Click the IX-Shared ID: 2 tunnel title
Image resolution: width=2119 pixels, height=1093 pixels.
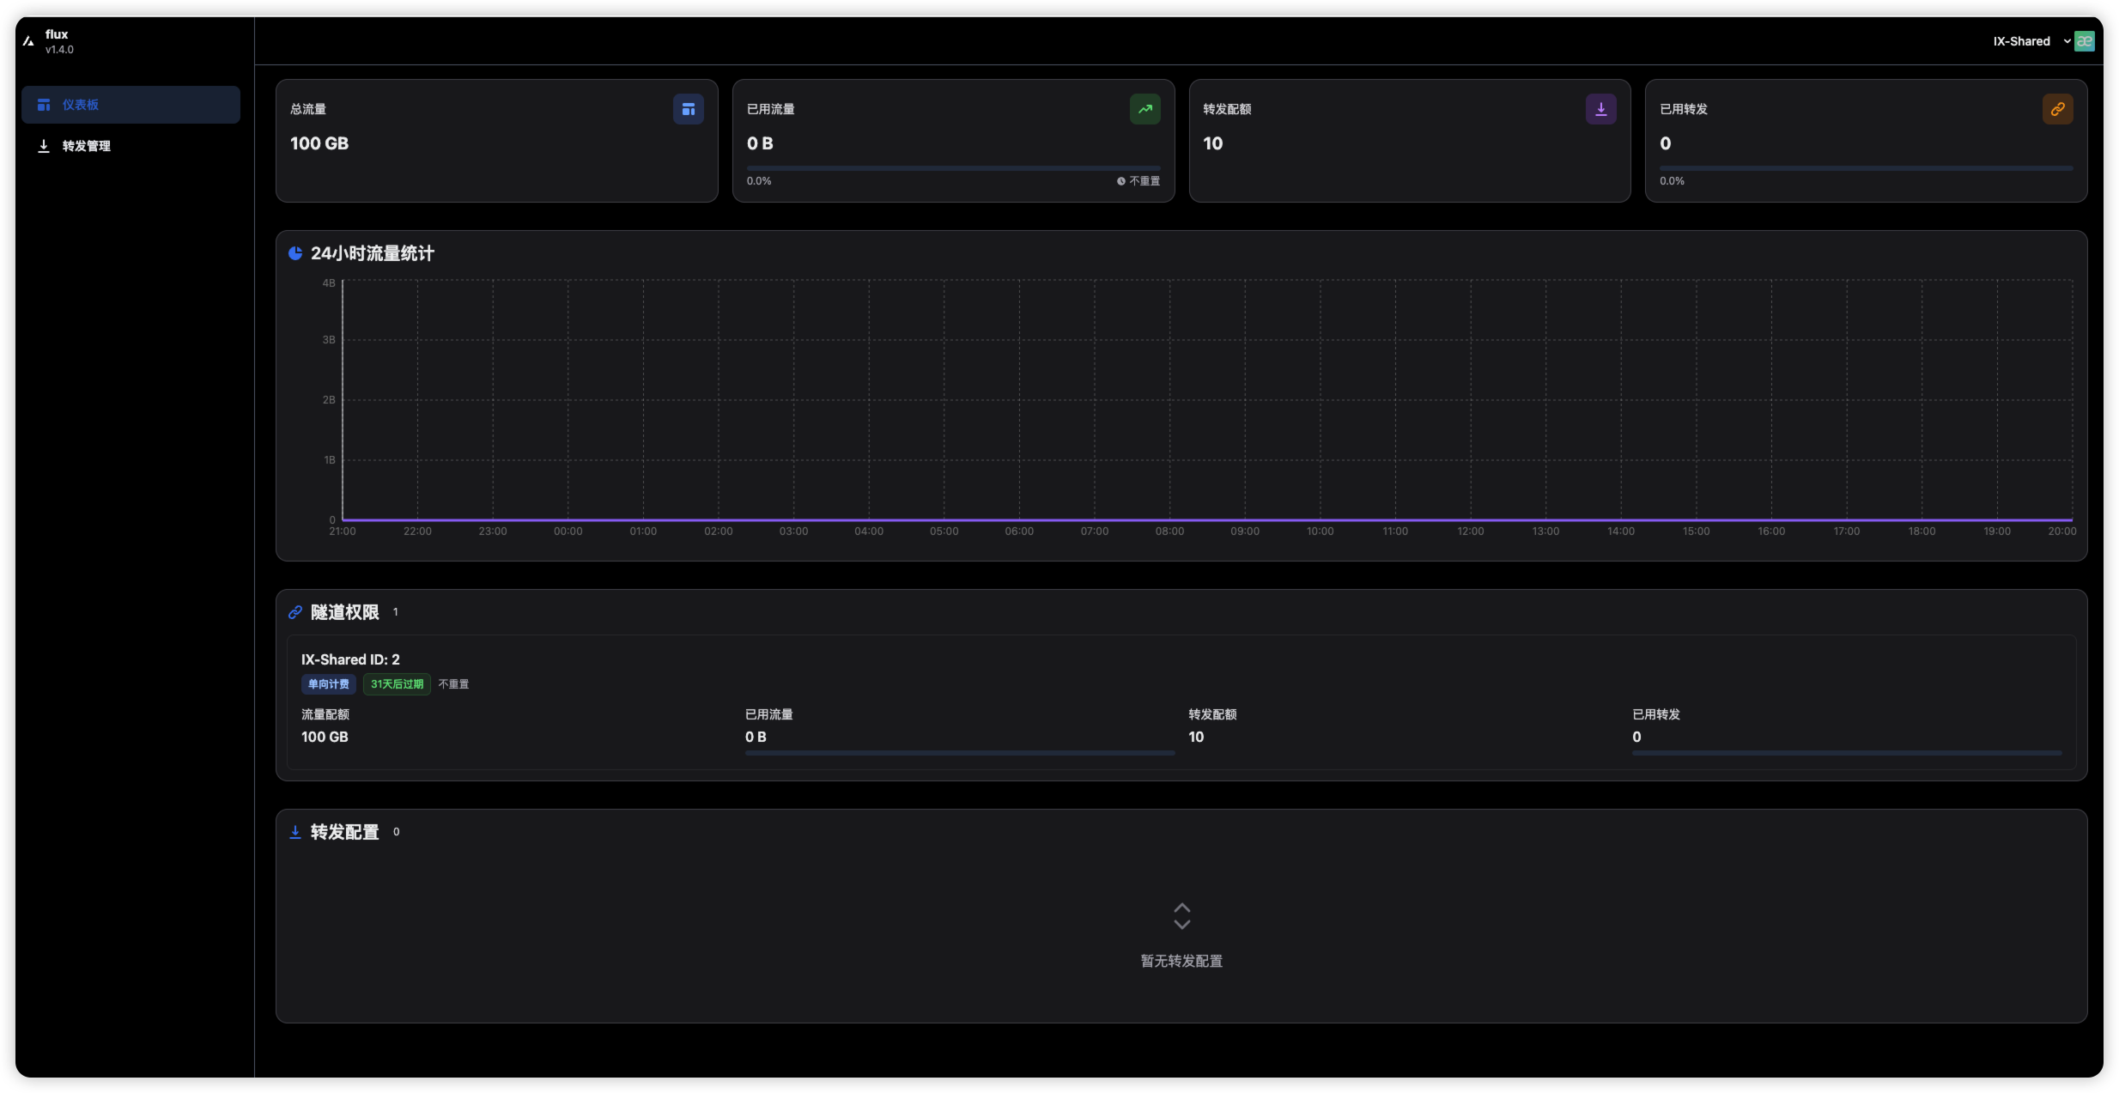(350, 659)
